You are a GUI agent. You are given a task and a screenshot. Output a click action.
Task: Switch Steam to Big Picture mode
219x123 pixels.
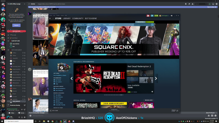click(x=171, y=16)
